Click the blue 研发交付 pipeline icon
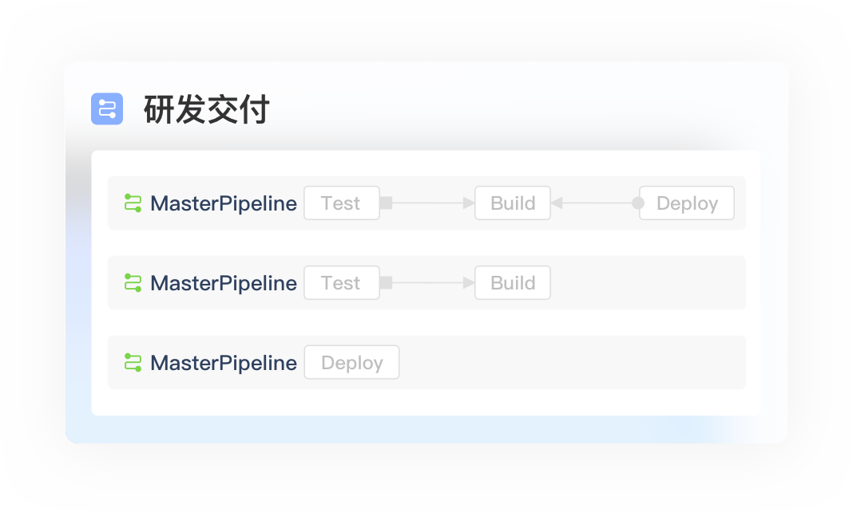The image size is (853, 512). click(x=107, y=108)
